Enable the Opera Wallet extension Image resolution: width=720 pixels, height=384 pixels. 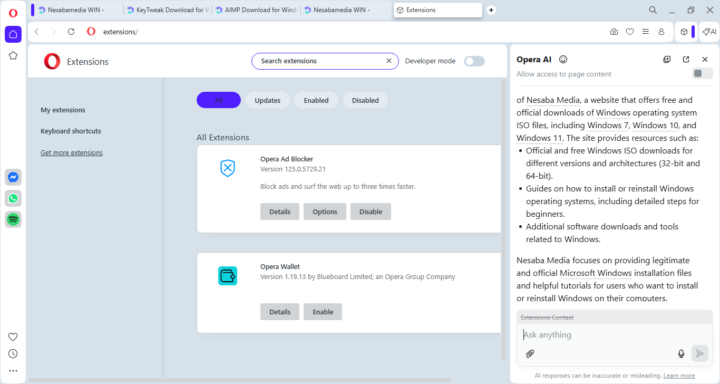coord(323,312)
